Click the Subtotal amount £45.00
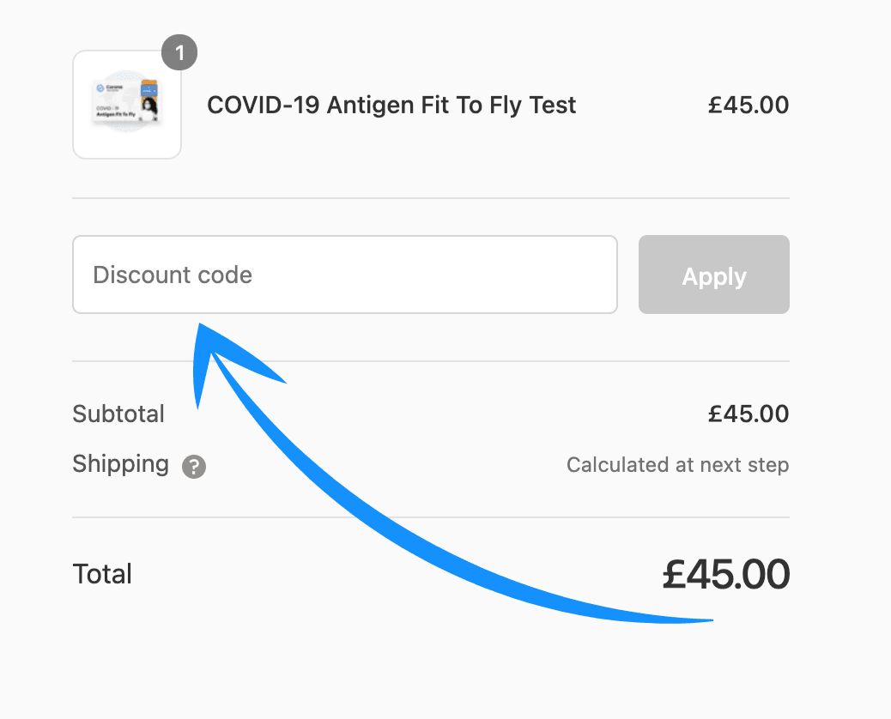The height and width of the screenshot is (719, 891). [x=748, y=414]
